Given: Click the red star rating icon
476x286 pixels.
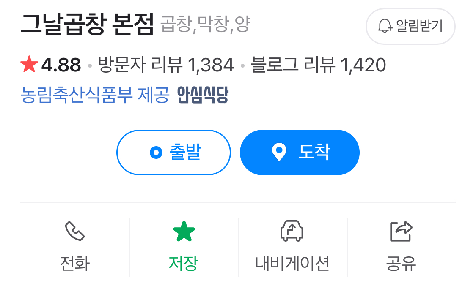Looking at the screenshot, I should click(29, 64).
